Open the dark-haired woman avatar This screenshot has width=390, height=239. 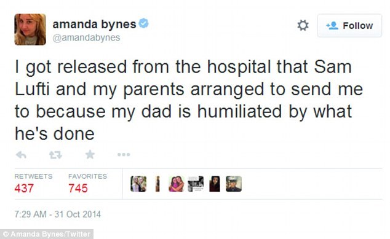point(215,184)
